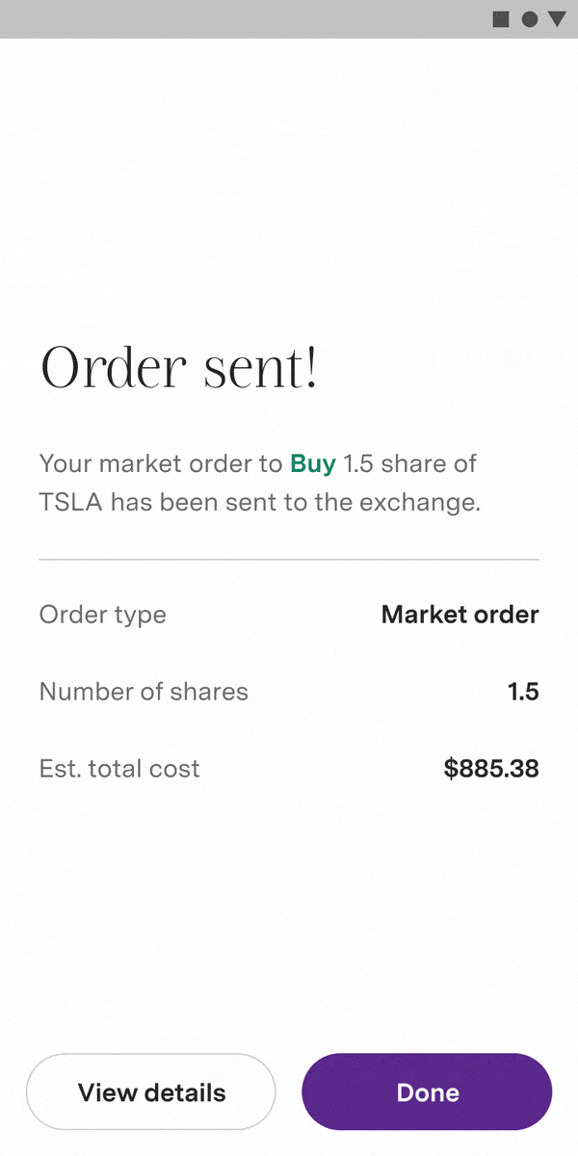Select the 1.5 value in shares row
578x1156 pixels.
tap(523, 692)
